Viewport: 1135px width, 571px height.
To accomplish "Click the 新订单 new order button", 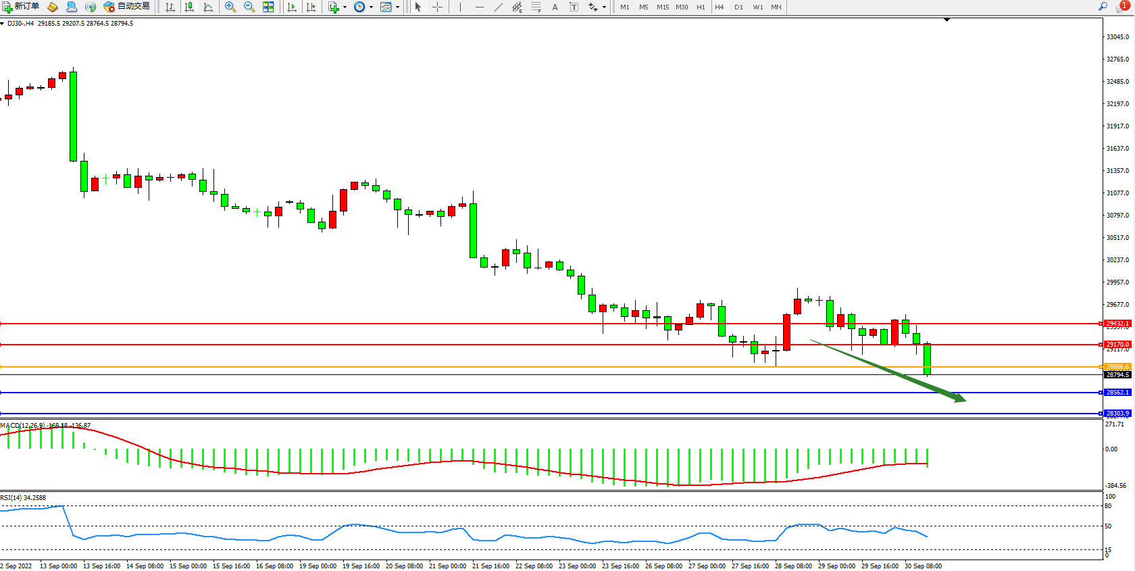I will (20, 7).
